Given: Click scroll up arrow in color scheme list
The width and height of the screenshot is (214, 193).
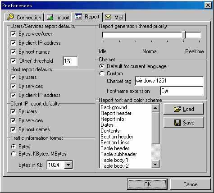Looking at the screenshot, I should tap(155, 108).
